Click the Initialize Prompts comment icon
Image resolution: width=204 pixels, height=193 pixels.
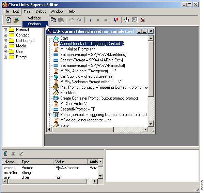[56, 49]
